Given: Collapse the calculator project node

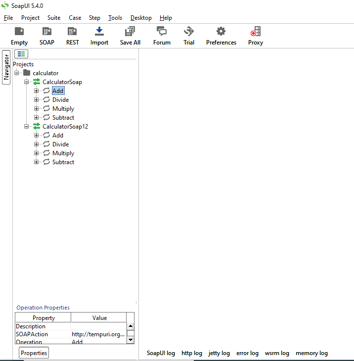Looking at the screenshot, I should 17,73.
